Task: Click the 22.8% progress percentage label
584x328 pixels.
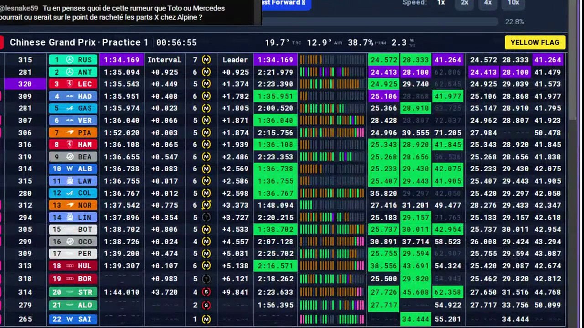Action: [514, 22]
